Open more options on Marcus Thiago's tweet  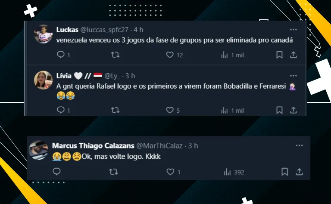[x=299, y=145]
